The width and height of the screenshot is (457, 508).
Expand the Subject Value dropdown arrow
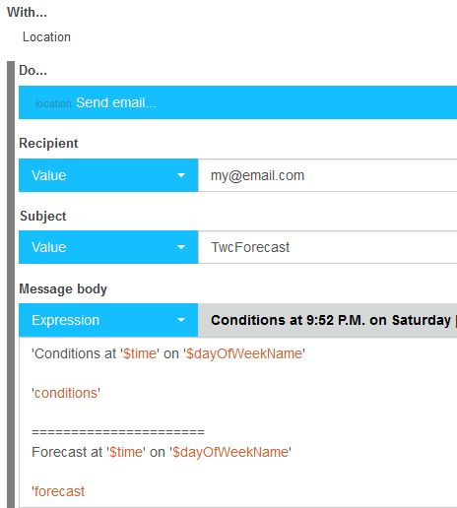pyautogui.click(x=181, y=247)
